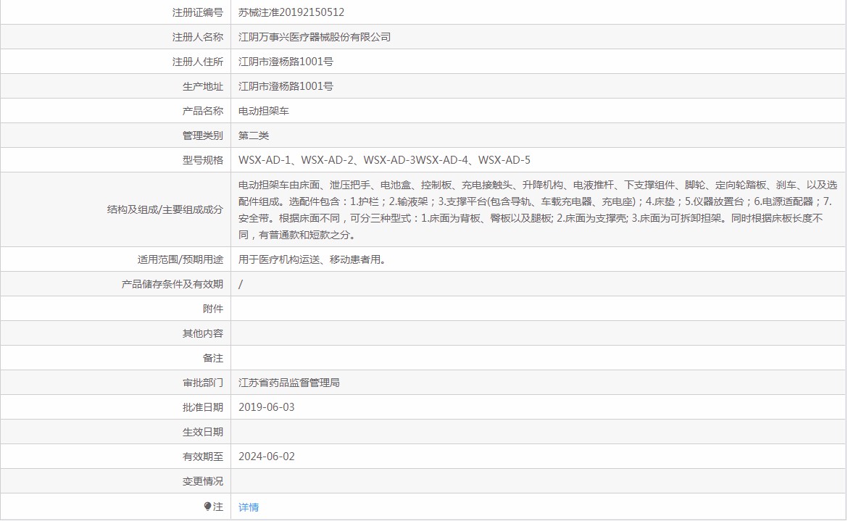This screenshot has height=521, width=848.
Task: Click the 生效日期 label
Action: coord(203,432)
